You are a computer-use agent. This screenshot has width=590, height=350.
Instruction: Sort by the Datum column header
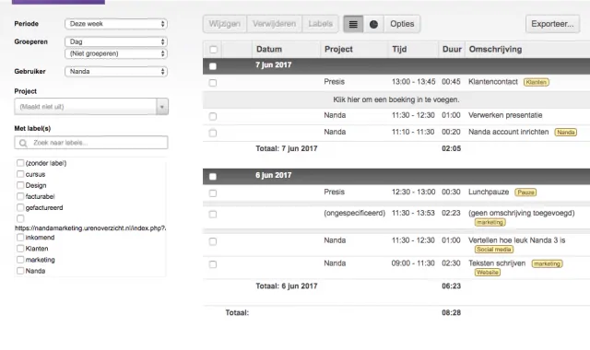click(268, 49)
